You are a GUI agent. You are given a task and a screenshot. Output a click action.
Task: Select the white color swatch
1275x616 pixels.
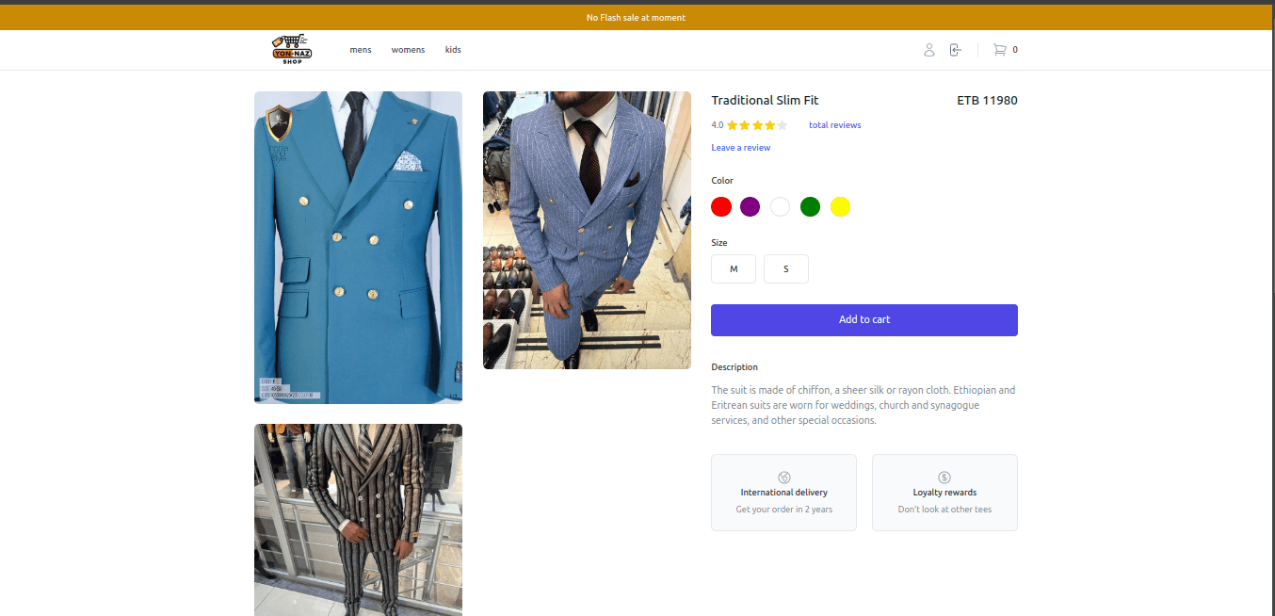tap(780, 207)
